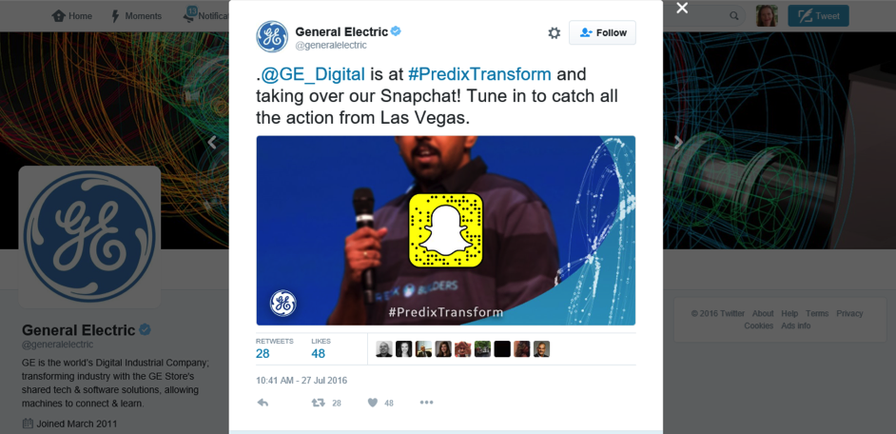Viewport: 896px width, 434px height.
Task: Go to previous tweet with left arrow
Action: click(212, 143)
